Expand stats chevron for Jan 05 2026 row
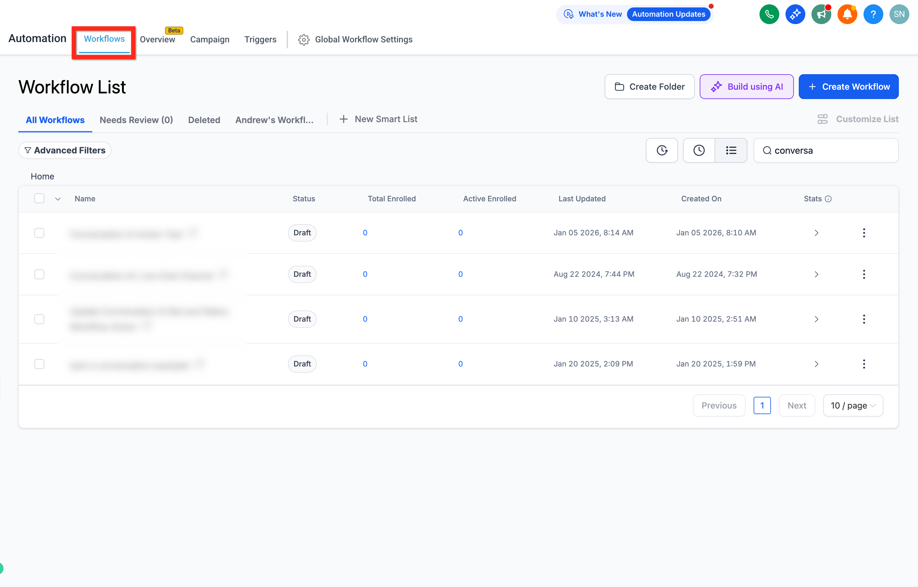 click(816, 233)
